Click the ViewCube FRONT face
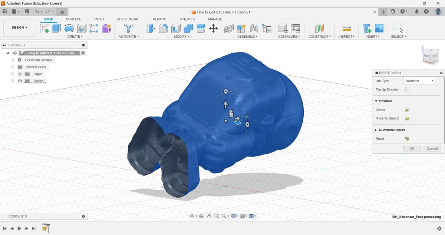This screenshot has width=445, height=235. (427, 55)
